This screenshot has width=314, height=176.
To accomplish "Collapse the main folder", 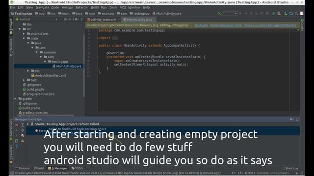I will (24, 38).
